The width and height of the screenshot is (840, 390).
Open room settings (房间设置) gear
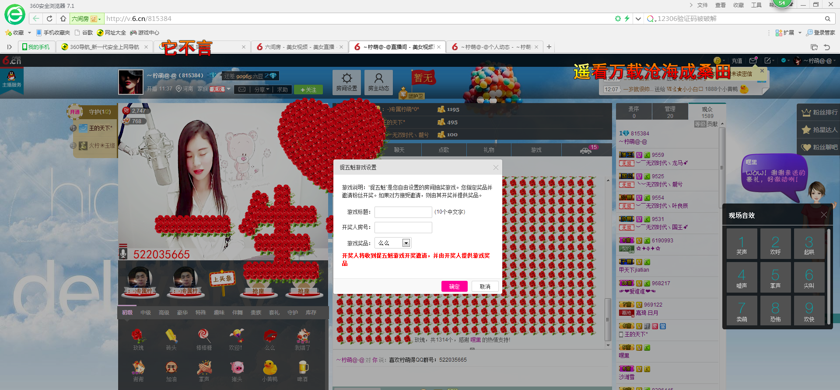click(x=346, y=82)
